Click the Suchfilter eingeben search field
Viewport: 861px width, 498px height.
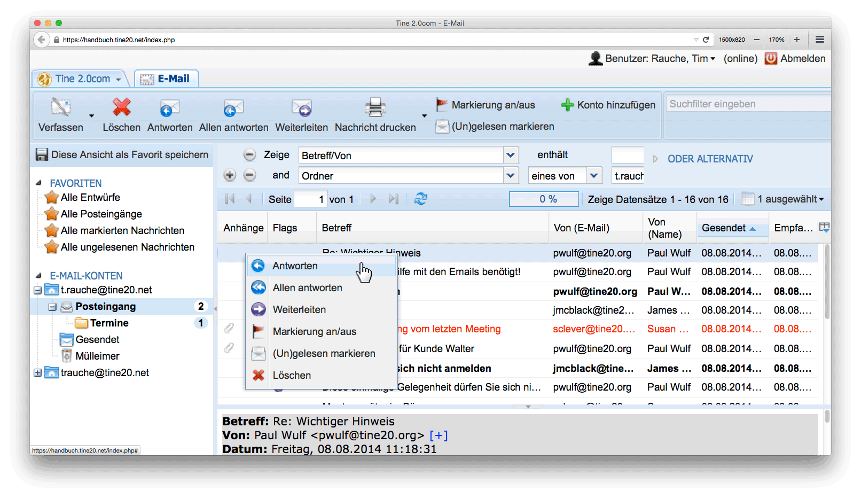pos(748,104)
